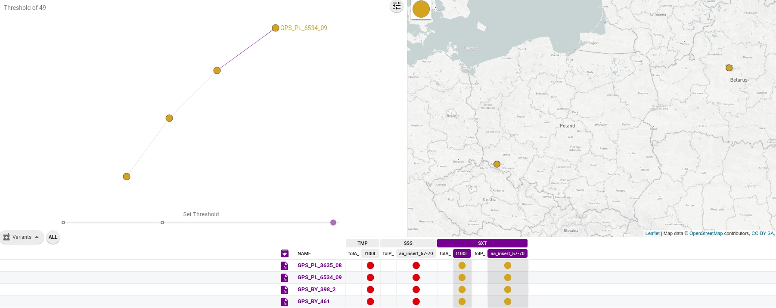
Task: Click the download icon beside NAME header
Action: (x=285, y=253)
